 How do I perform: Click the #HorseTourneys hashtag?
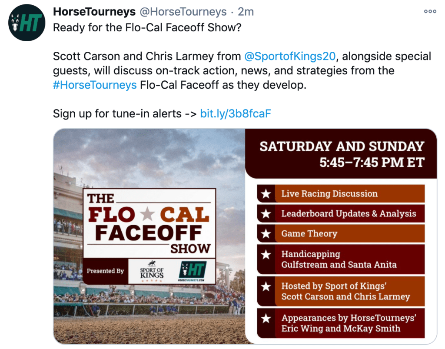(95, 85)
